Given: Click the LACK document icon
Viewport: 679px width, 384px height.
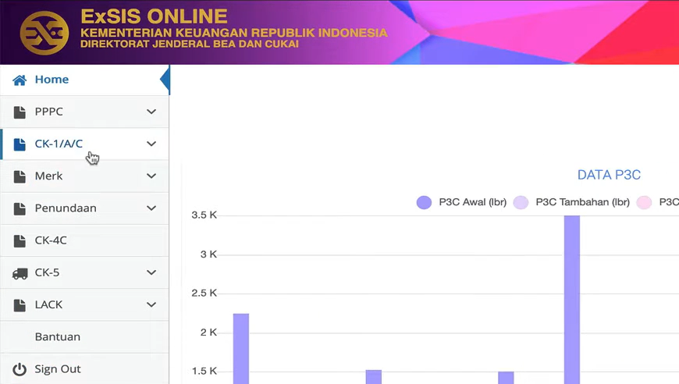Looking at the screenshot, I should point(20,304).
